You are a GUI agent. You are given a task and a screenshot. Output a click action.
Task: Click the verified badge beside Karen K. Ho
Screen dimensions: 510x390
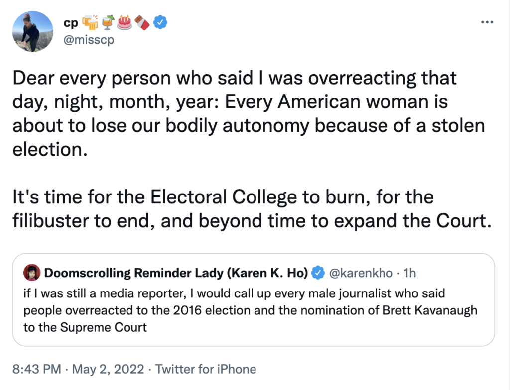click(317, 272)
